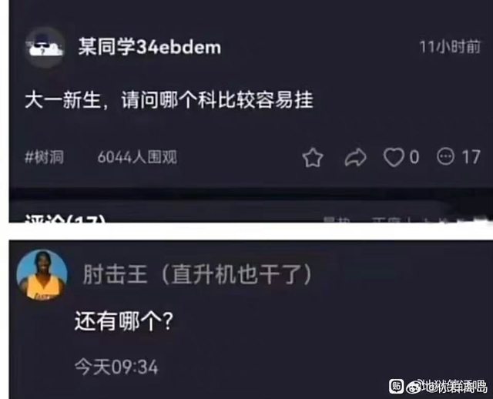Open 肘击王 commenter's basketball avatar

coord(42,275)
